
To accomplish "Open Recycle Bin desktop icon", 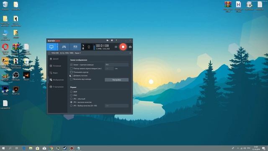I will click(5, 5).
